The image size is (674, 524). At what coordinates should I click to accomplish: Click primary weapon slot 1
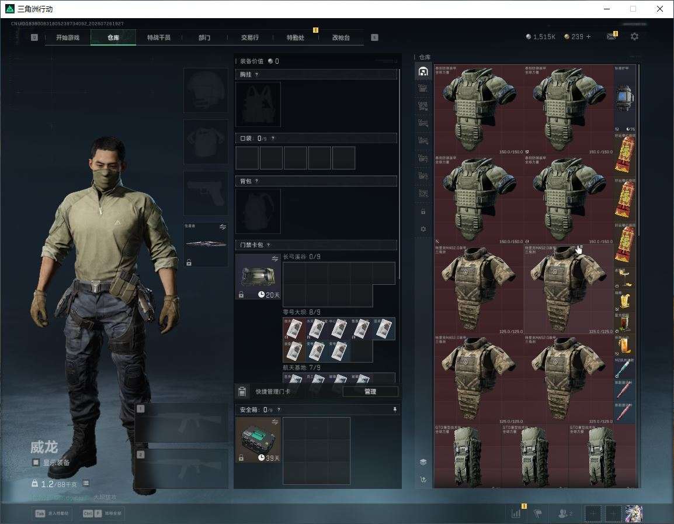(x=182, y=422)
